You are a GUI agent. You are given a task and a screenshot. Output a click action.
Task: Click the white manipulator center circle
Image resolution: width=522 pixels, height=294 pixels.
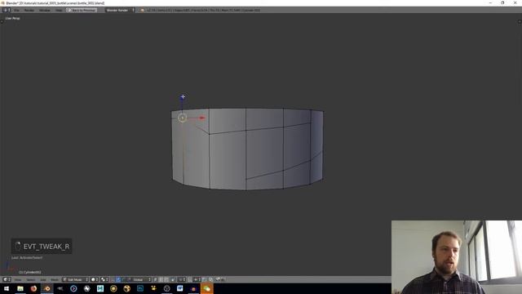(x=182, y=118)
